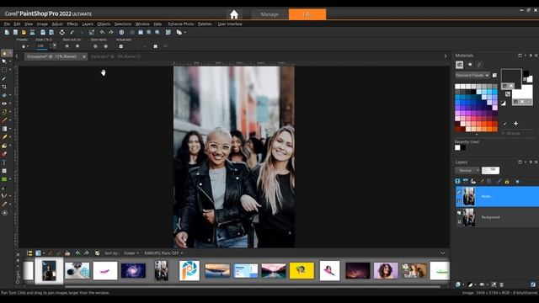Select the green Rectangle shape tool
This screenshot has height=303, width=539.
click(4, 179)
